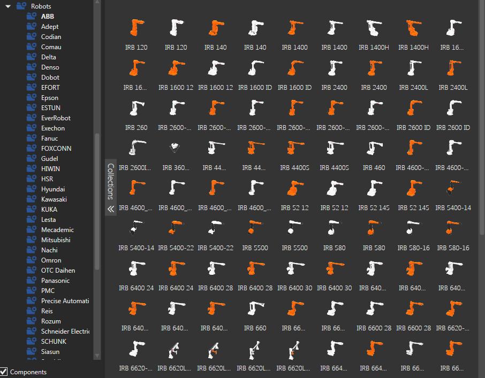Select Reis in the manufacturer tree
The height and width of the screenshot is (378, 485).
47,311
